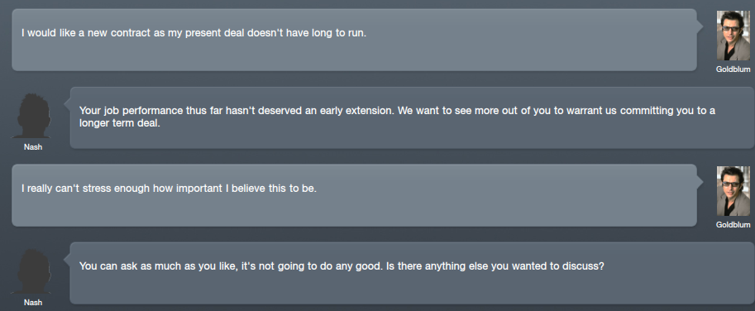Click 'Is there anything else you wanted to discuss?'
The image size is (755, 311).
(495, 266)
